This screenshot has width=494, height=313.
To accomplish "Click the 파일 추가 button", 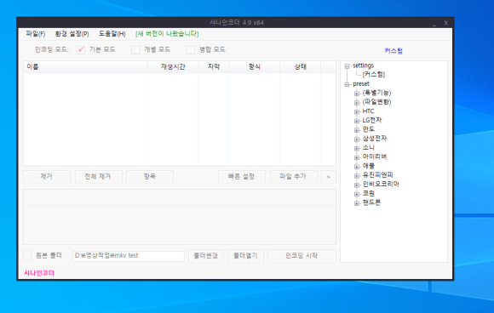I will 293,177.
